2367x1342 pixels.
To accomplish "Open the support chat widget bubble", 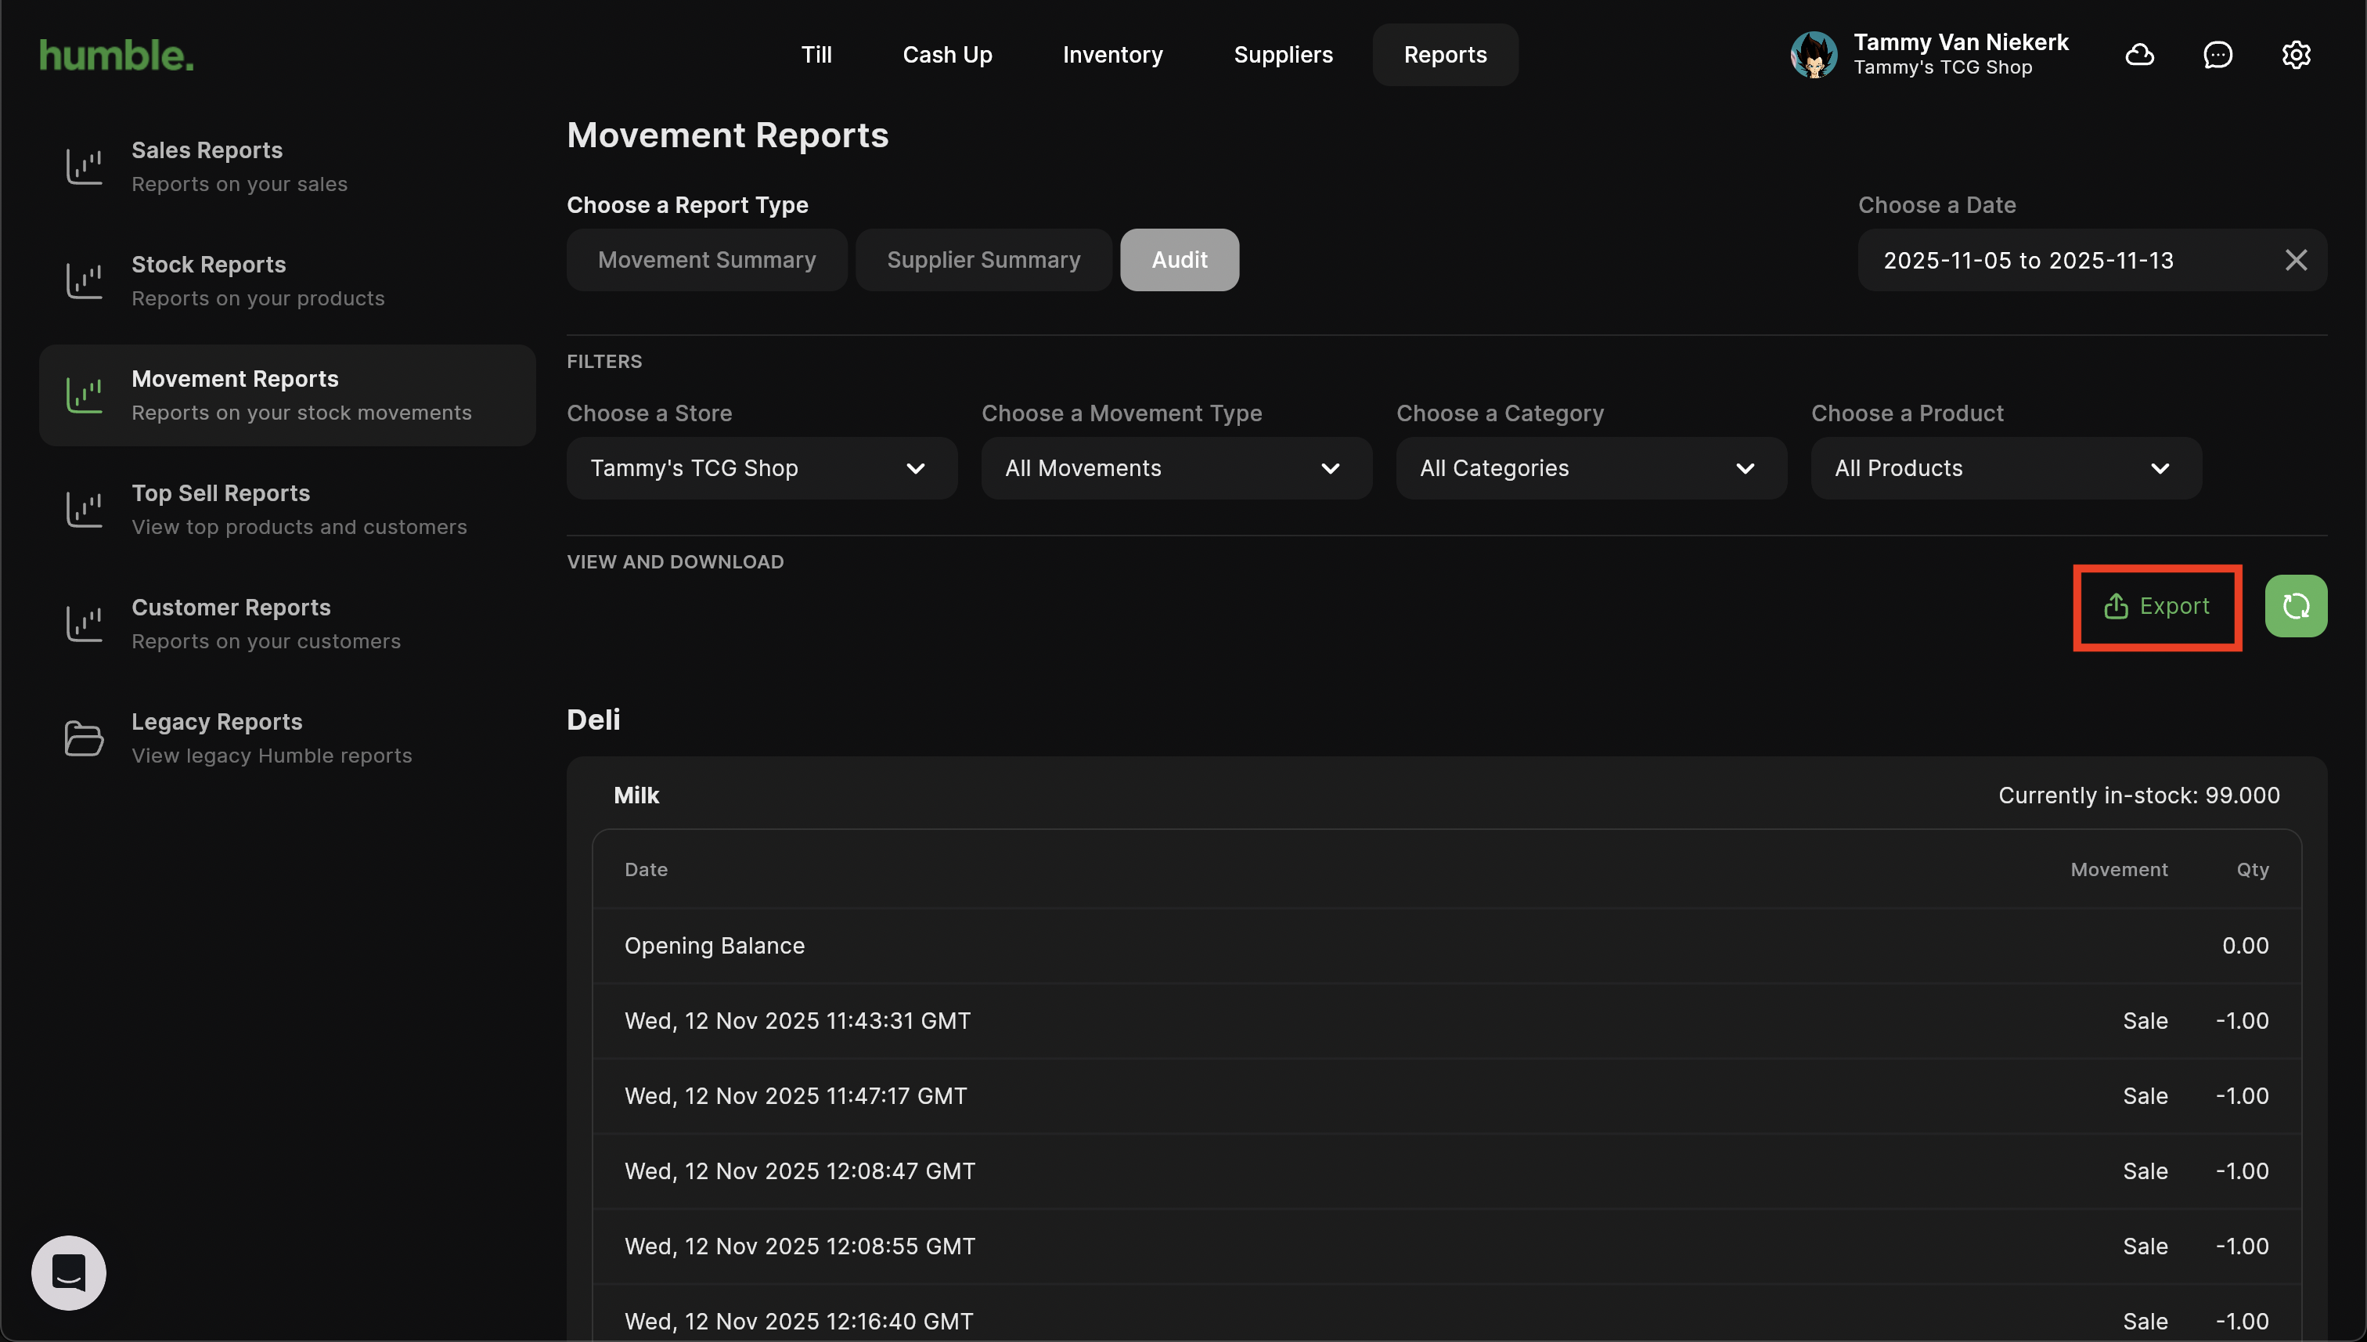I will point(69,1273).
